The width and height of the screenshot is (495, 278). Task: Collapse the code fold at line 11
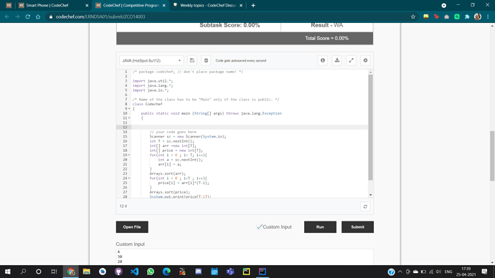coord(129,118)
